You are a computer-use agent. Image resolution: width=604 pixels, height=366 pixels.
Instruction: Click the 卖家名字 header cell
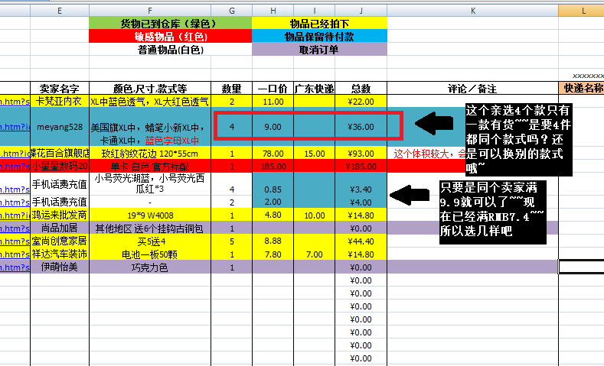60,89
